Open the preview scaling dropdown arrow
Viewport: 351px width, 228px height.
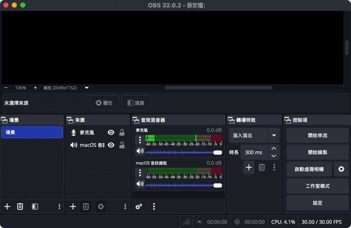pyautogui.click(x=86, y=88)
